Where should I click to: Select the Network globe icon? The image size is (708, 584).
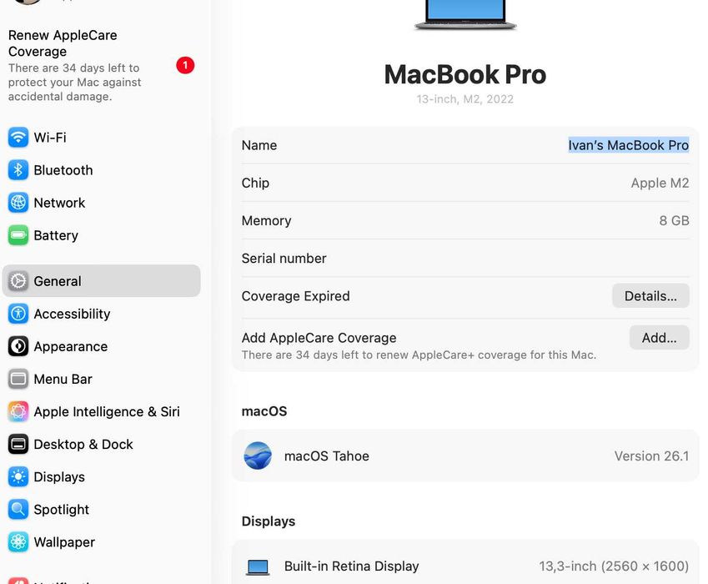(18, 203)
